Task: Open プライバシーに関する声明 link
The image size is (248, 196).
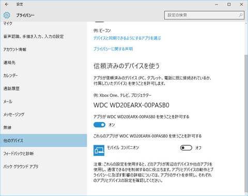Action: [113, 49]
